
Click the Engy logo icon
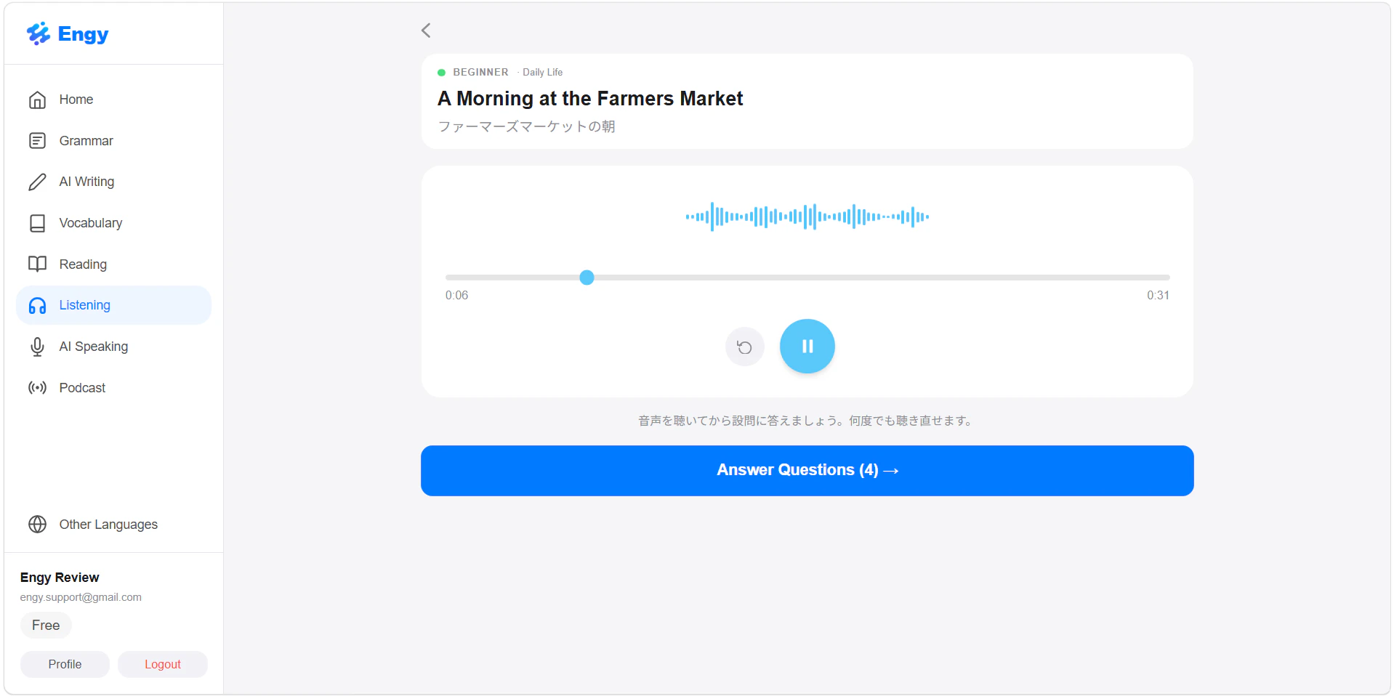tap(39, 33)
